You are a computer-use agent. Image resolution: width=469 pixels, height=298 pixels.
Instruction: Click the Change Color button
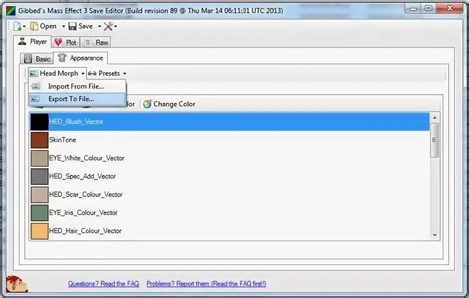pos(169,104)
